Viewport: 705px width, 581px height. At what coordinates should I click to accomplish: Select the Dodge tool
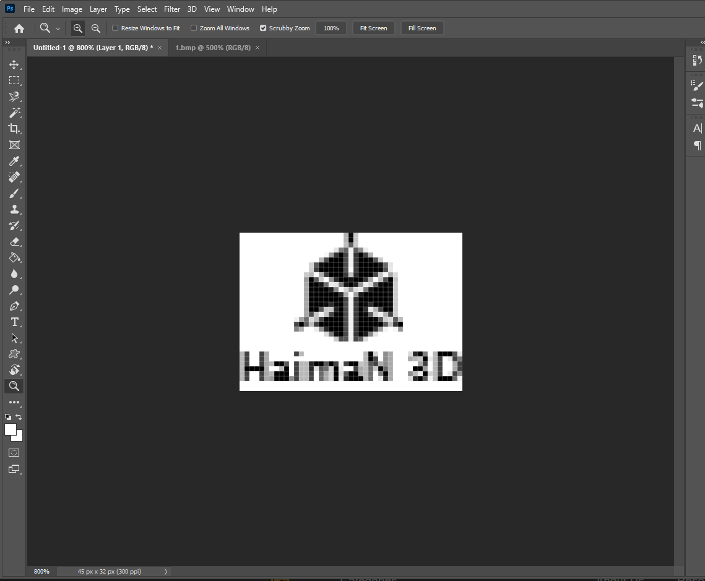[14, 290]
